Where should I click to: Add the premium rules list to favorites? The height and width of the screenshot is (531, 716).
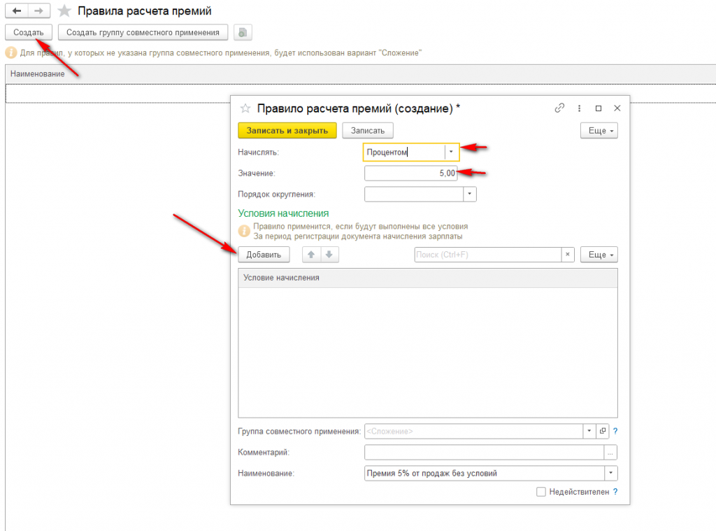64,10
